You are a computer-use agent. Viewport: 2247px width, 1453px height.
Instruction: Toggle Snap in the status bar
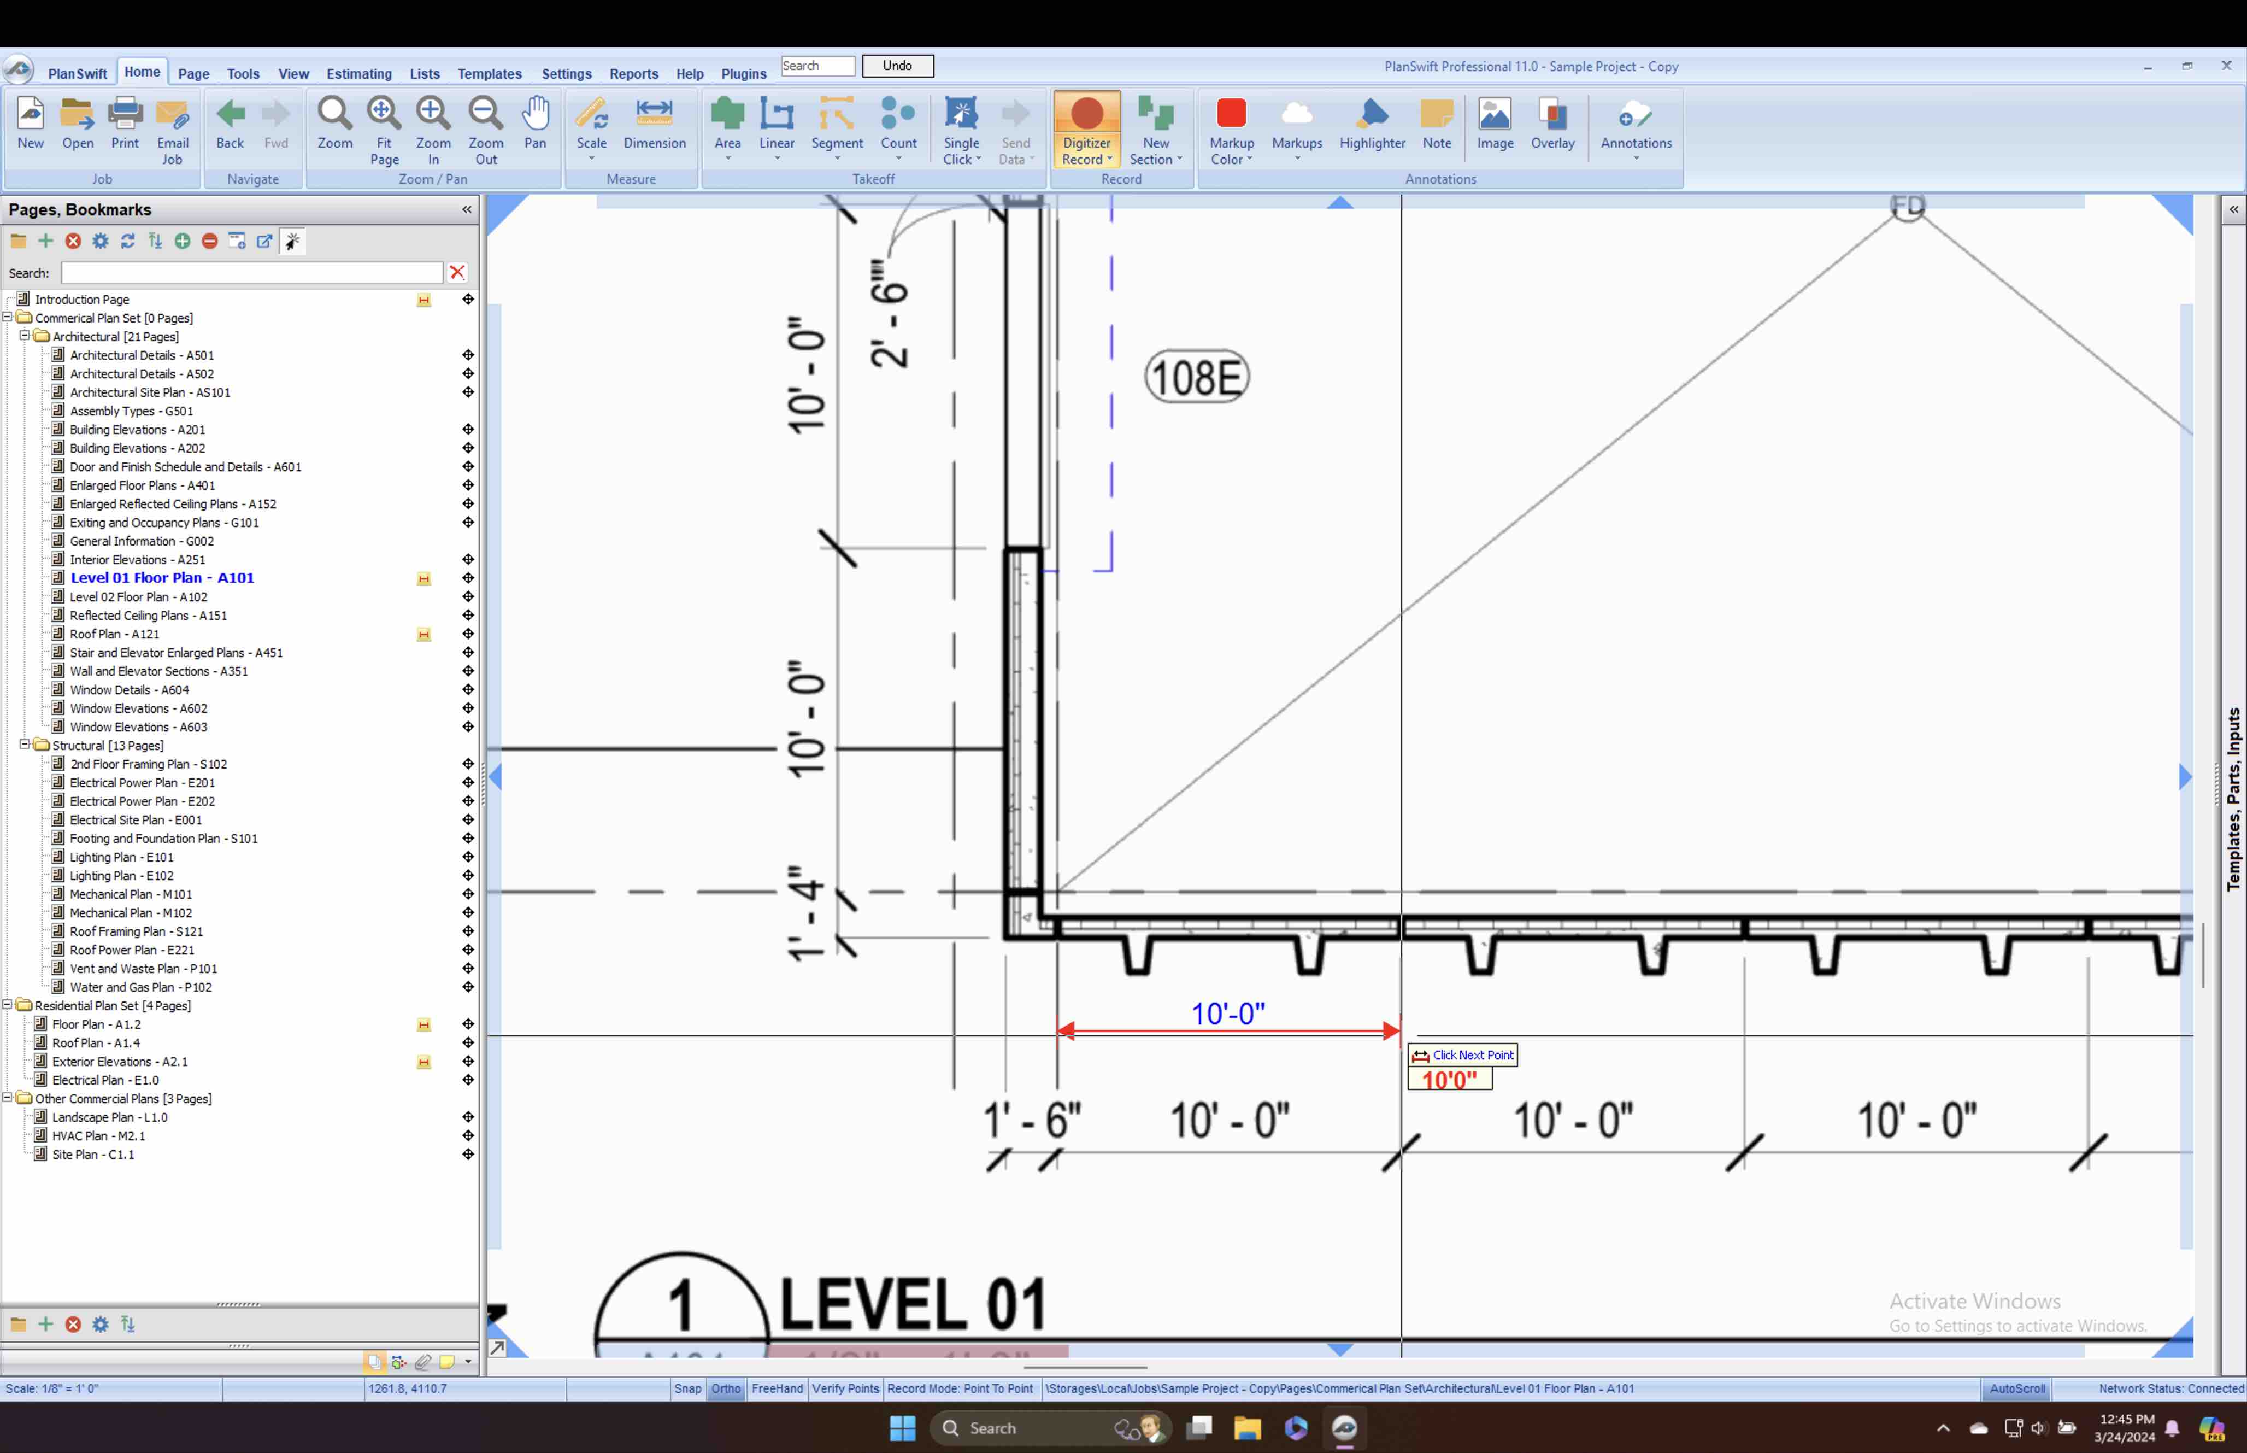coord(687,1388)
